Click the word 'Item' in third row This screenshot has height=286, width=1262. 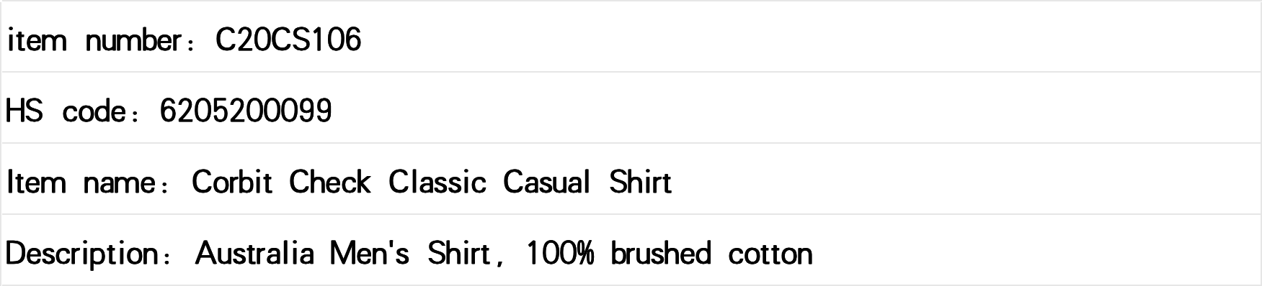(x=35, y=182)
